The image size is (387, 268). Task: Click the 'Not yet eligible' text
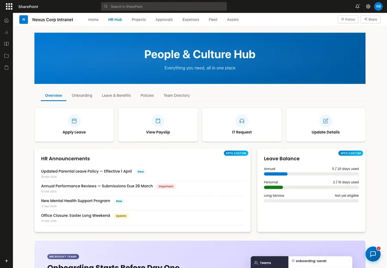click(x=347, y=196)
